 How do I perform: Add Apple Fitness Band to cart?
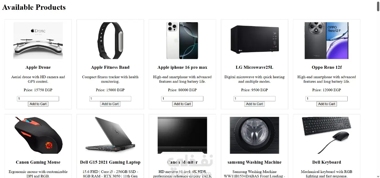[x=110, y=104]
